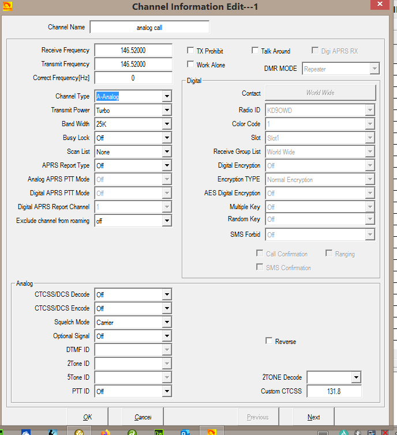The width and height of the screenshot is (397, 435).
Task: Open Outlook from the taskbar
Action: click(185, 432)
